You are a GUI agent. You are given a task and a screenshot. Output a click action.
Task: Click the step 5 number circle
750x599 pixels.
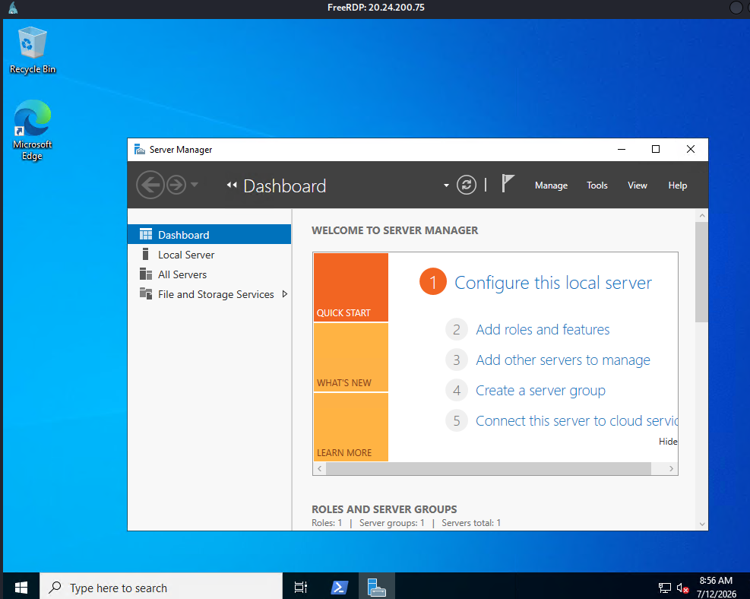[x=457, y=420]
